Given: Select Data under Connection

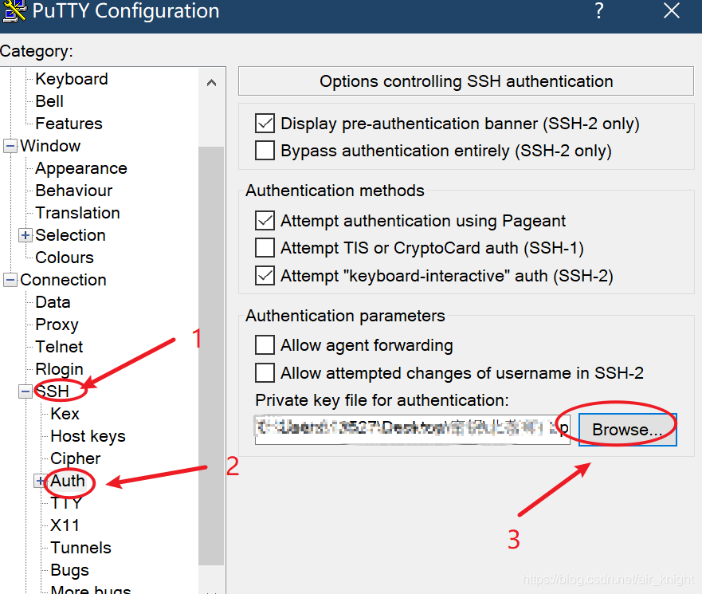Looking at the screenshot, I should pyautogui.click(x=53, y=302).
